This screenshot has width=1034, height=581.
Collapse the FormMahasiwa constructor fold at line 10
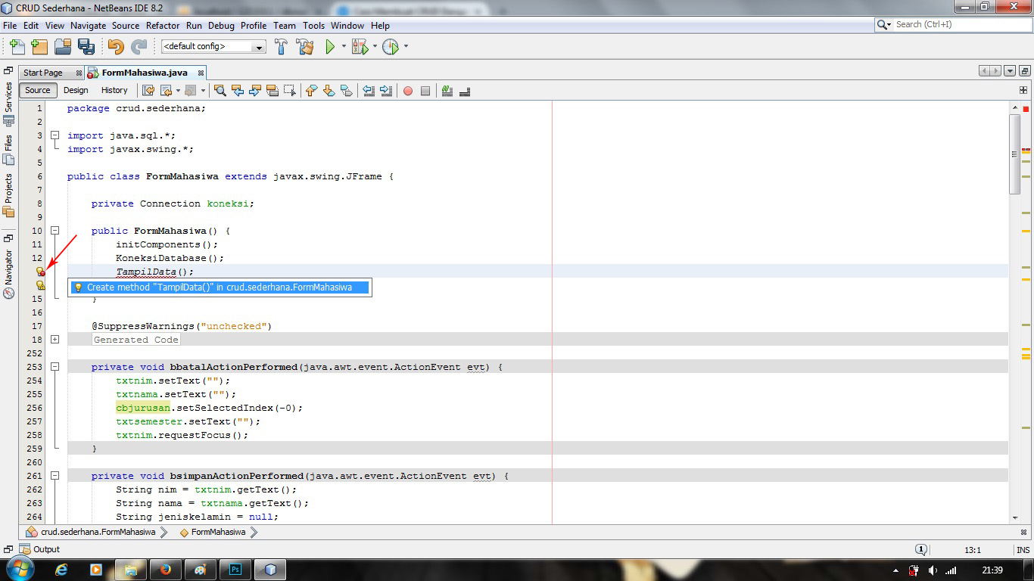point(55,231)
